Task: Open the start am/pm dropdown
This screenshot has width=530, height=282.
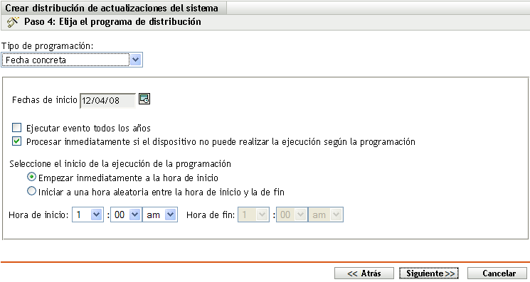Action: [160, 215]
